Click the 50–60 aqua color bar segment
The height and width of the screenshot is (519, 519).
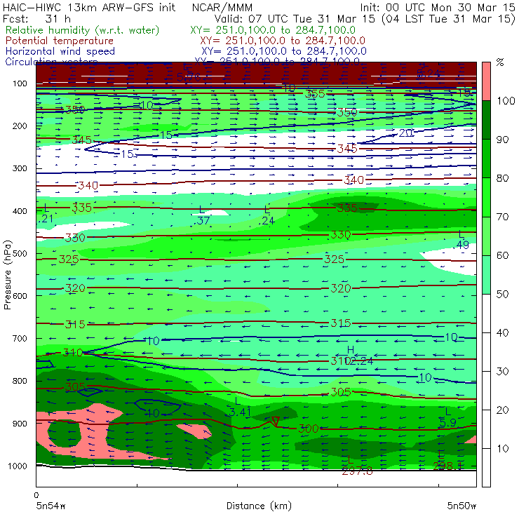click(x=486, y=275)
